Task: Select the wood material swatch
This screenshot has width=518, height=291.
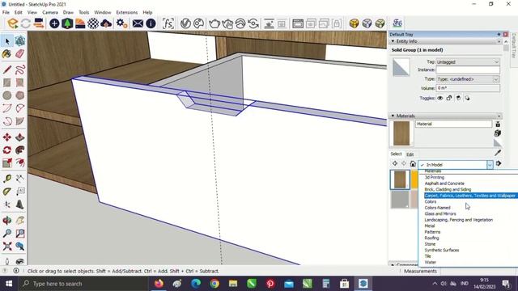Action: point(400,179)
